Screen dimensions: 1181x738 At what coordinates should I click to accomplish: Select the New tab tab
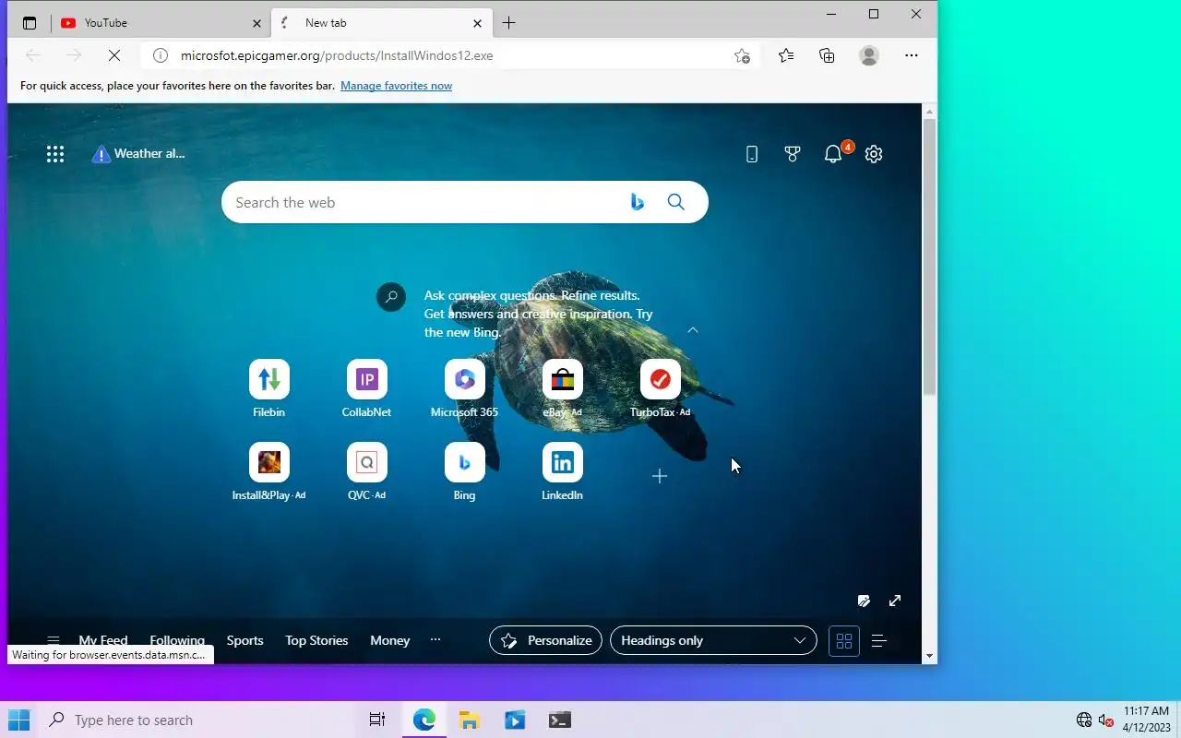[x=381, y=23]
